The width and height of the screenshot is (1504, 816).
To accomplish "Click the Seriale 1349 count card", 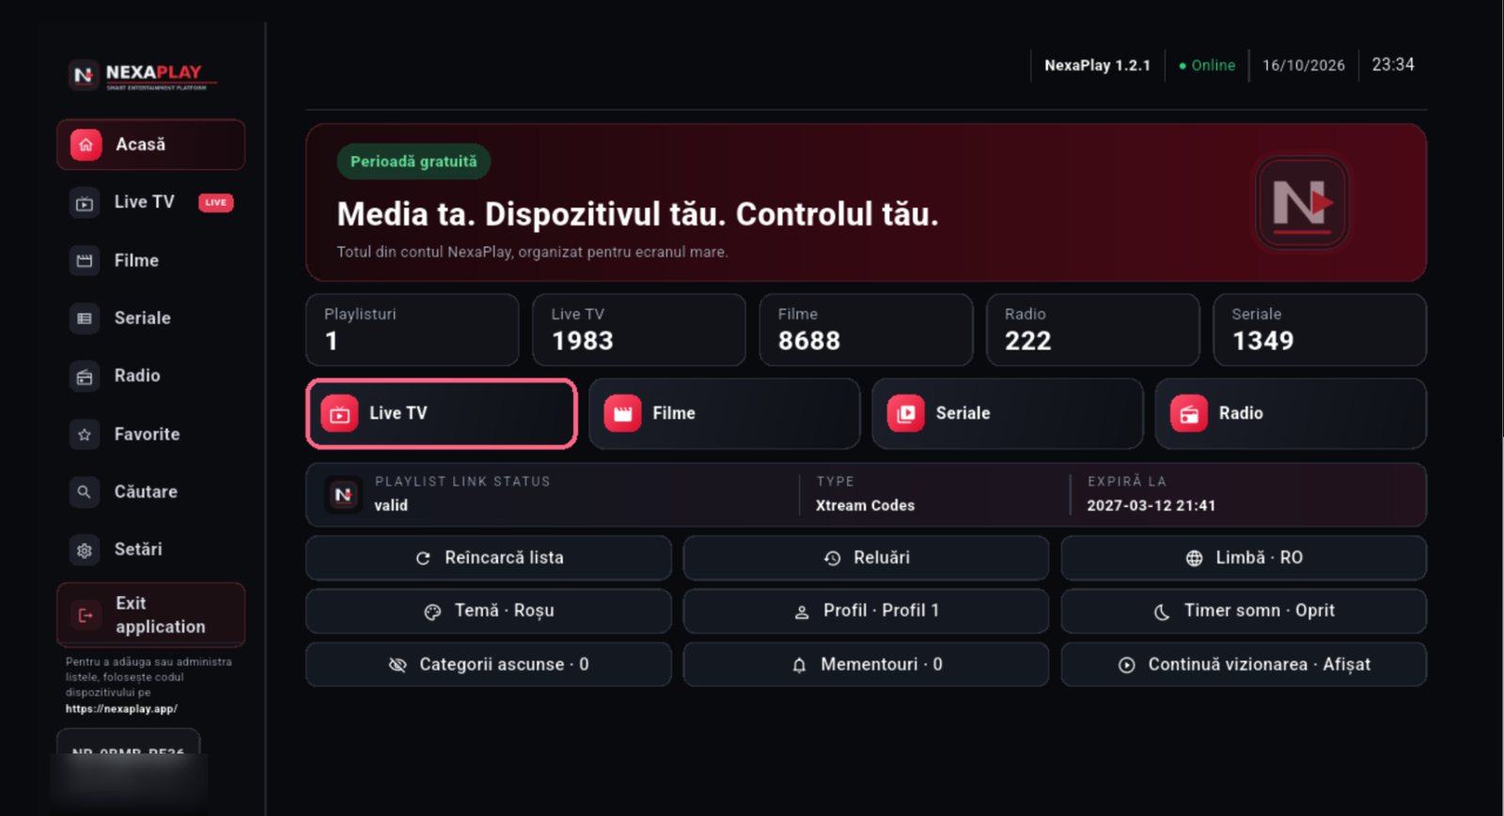I will [x=1320, y=330].
